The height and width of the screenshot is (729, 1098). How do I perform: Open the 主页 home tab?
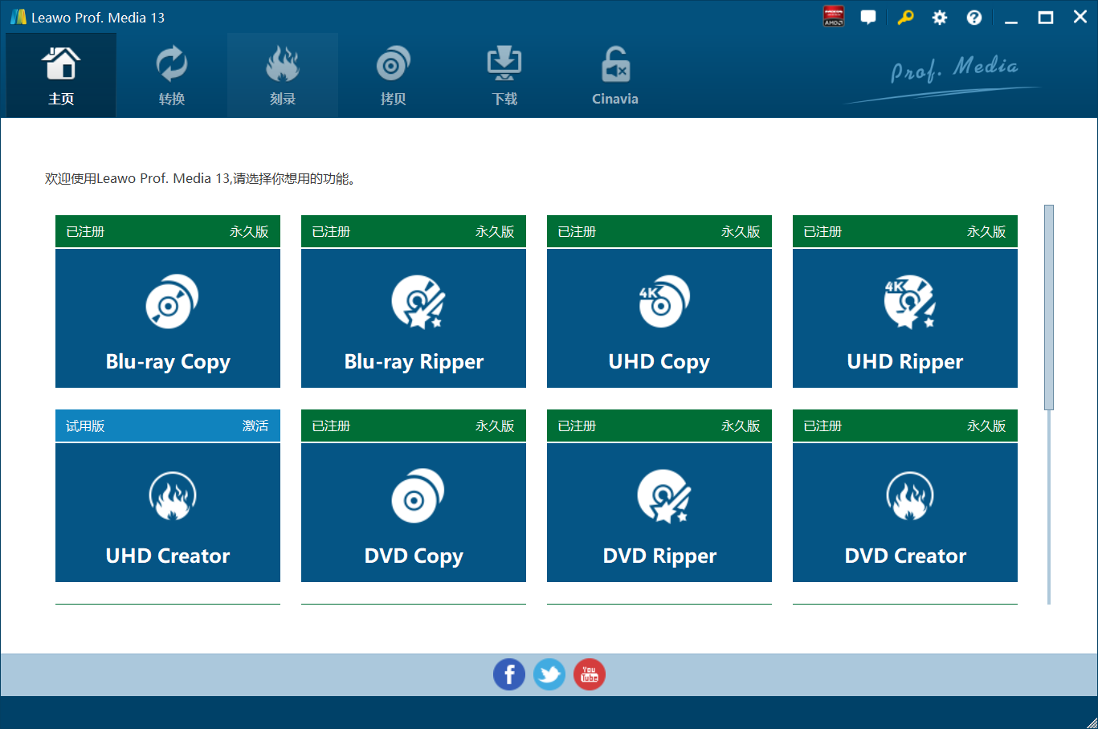coord(61,75)
